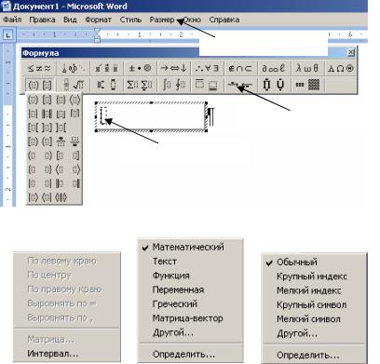Open the matrix templates palette
380x364 pixels.
point(307,85)
